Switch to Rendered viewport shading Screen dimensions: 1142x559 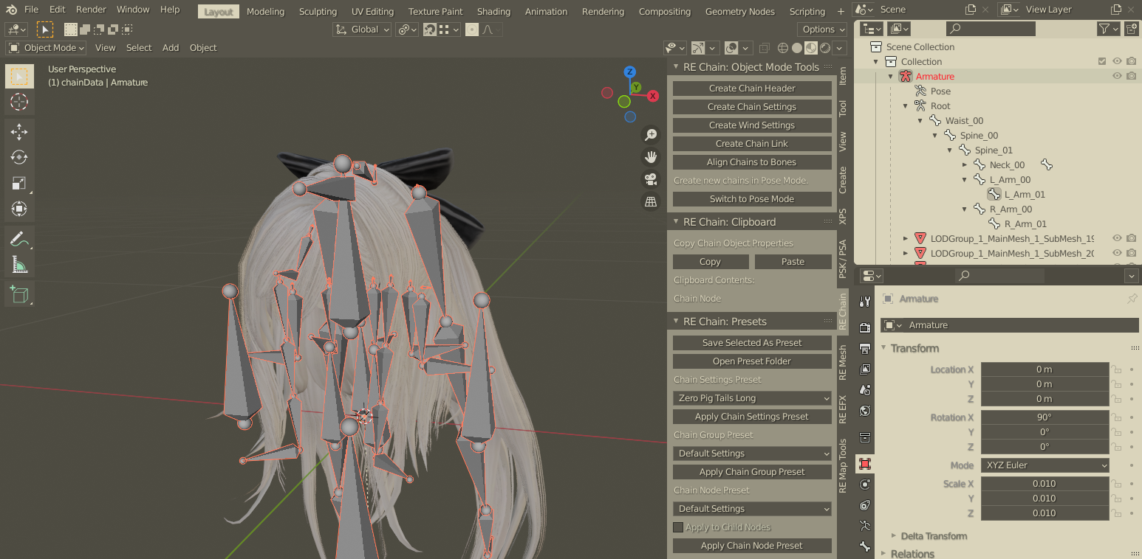824,48
